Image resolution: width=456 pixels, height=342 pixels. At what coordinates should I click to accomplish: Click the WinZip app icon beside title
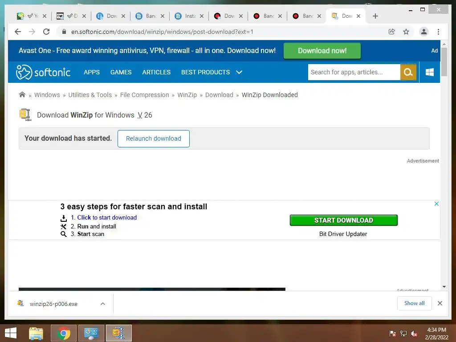point(25,115)
